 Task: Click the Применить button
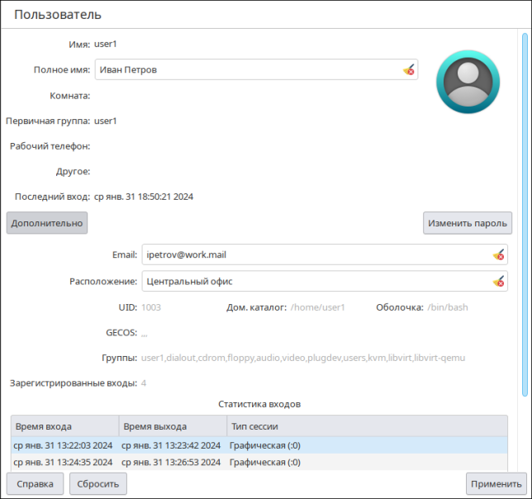(496, 483)
